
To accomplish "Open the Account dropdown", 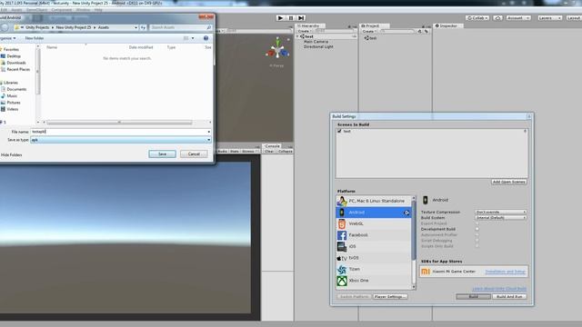I will click(518, 18).
